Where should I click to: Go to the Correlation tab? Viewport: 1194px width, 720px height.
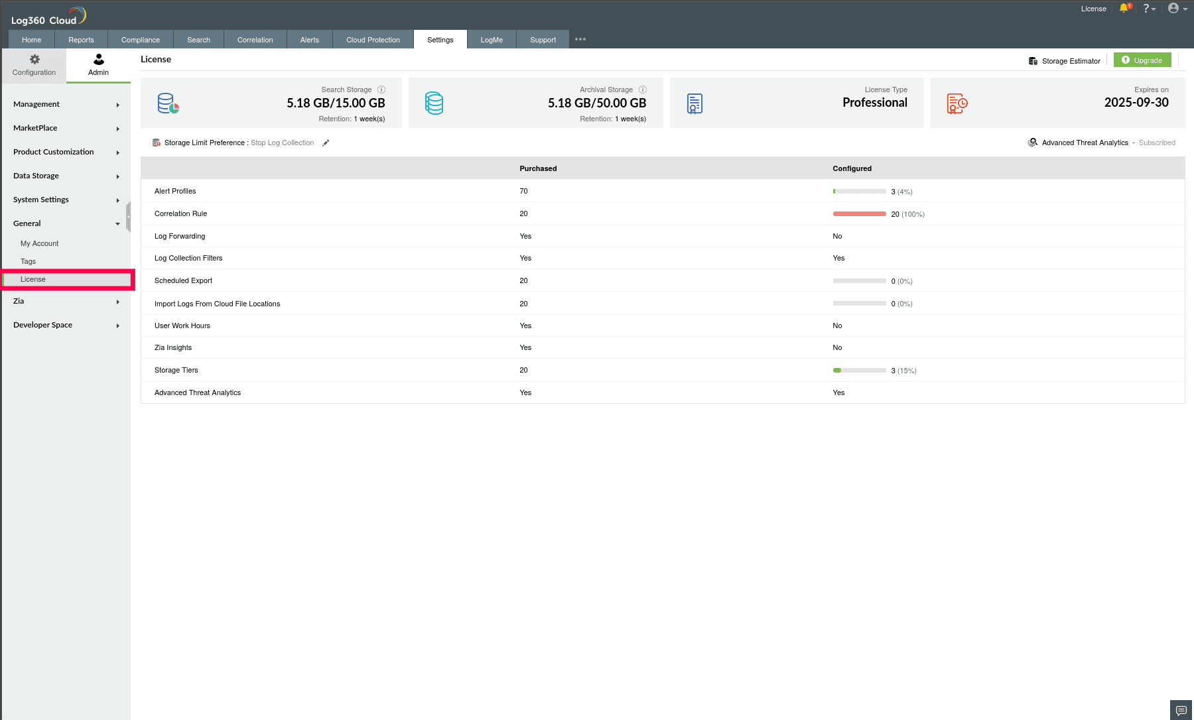click(255, 40)
